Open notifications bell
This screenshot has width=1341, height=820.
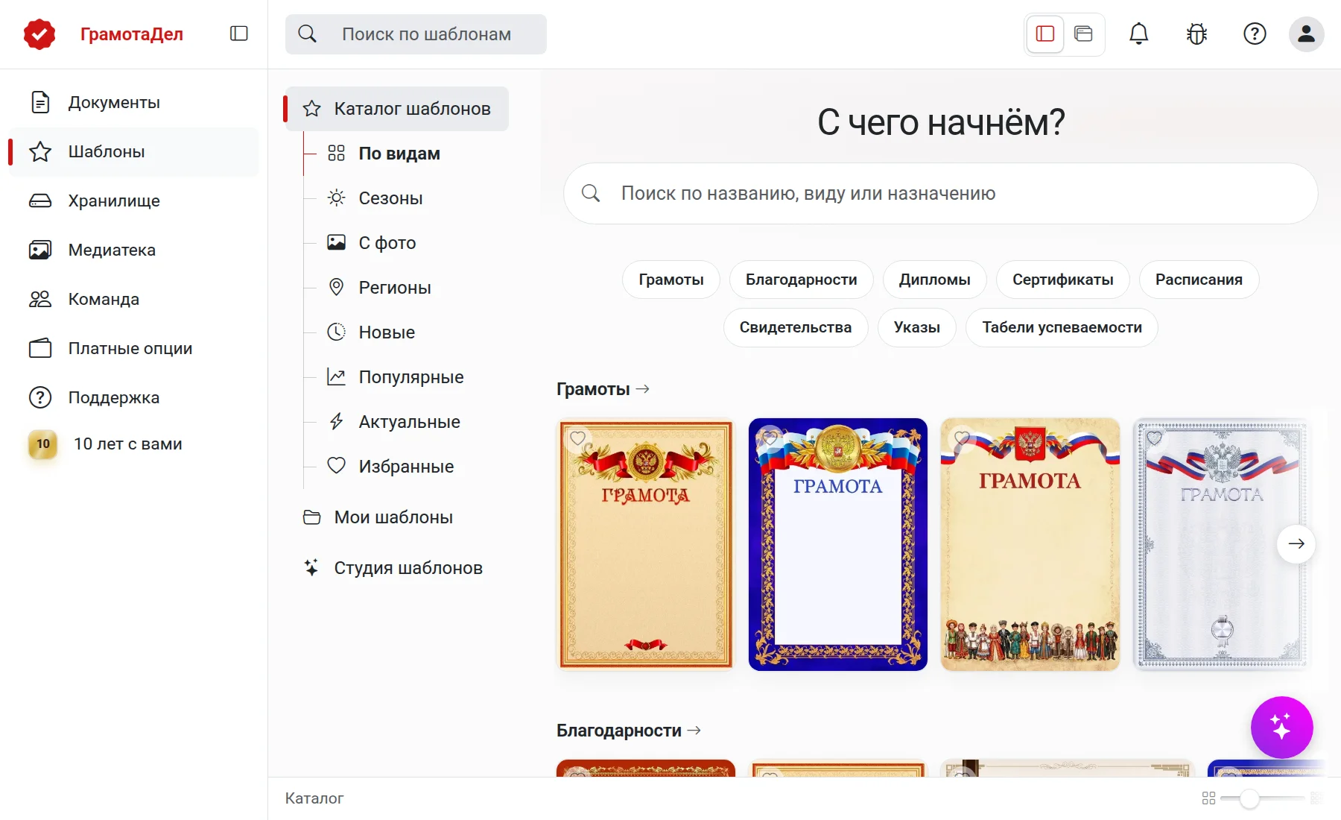tap(1138, 34)
